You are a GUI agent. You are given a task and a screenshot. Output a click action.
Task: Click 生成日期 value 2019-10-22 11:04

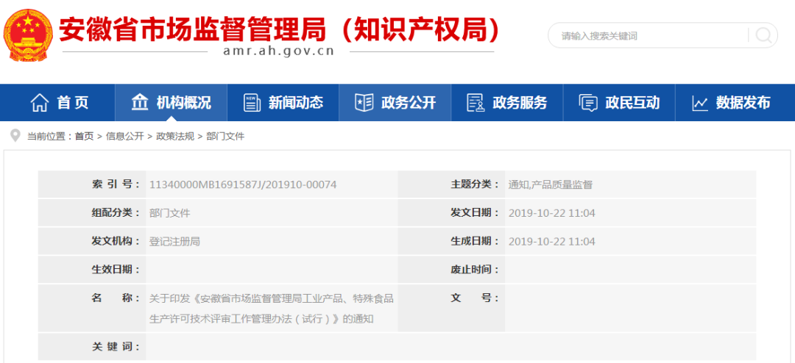click(551, 242)
